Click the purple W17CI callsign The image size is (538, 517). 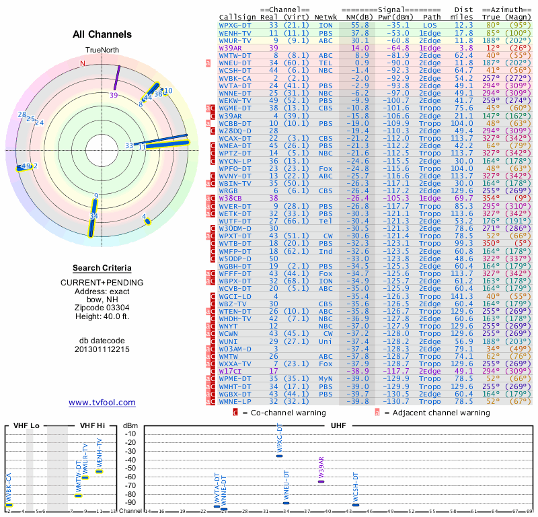pos(230,372)
